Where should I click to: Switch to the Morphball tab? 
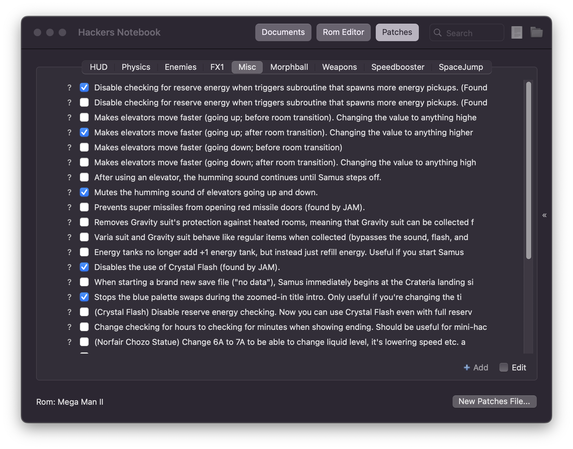(x=289, y=67)
